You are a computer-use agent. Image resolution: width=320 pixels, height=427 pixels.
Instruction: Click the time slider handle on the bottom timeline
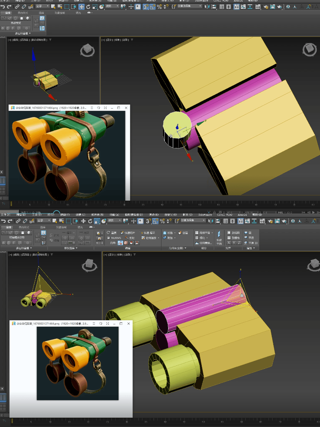[12, 421]
